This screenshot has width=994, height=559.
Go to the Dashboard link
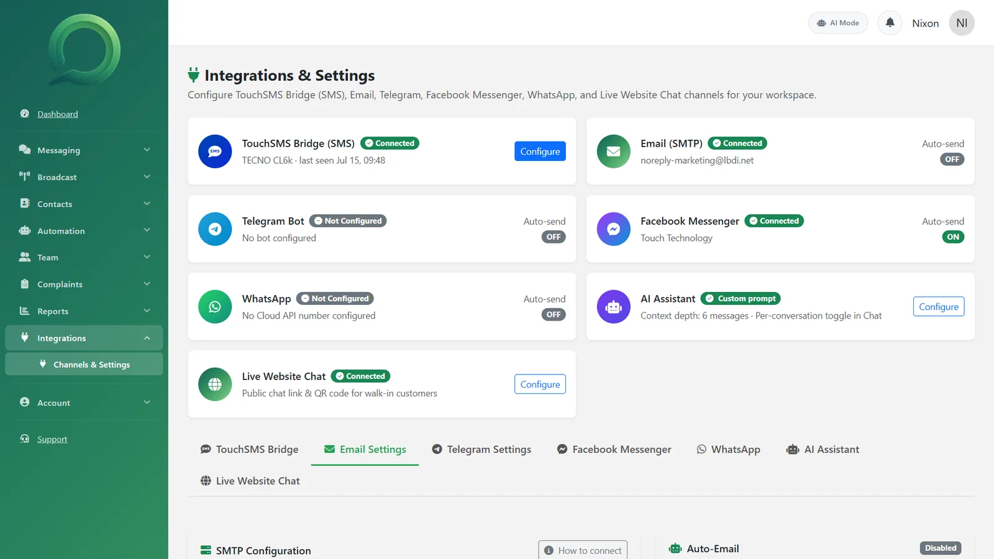pyautogui.click(x=58, y=114)
